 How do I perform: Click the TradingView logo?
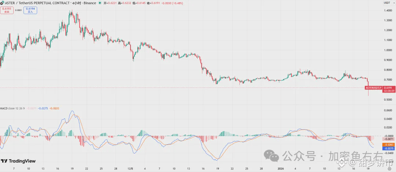[x=18, y=161]
